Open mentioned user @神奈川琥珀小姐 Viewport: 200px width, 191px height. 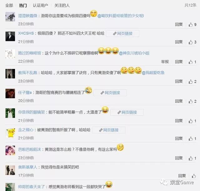point(134,53)
